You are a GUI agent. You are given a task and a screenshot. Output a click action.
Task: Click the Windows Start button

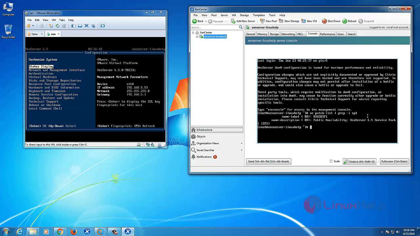coord(6,231)
